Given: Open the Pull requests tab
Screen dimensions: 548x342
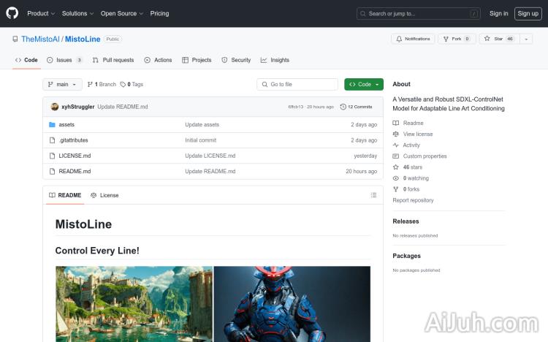Looking at the screenshot, I should point(113,60).
